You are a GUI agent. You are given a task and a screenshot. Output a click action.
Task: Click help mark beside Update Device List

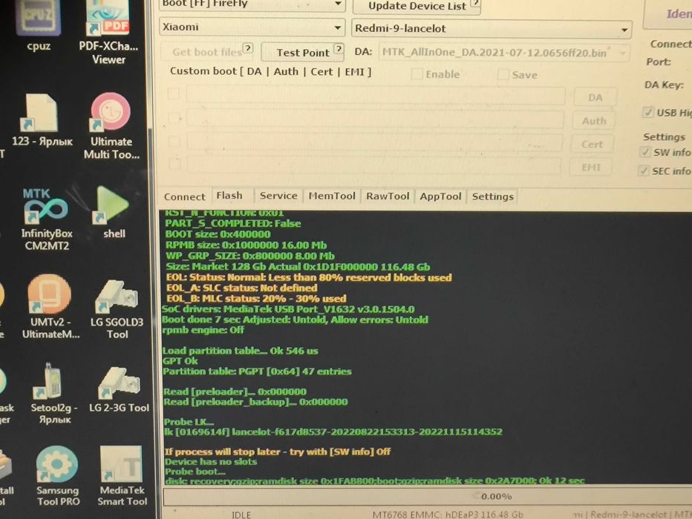pos(475,3)
